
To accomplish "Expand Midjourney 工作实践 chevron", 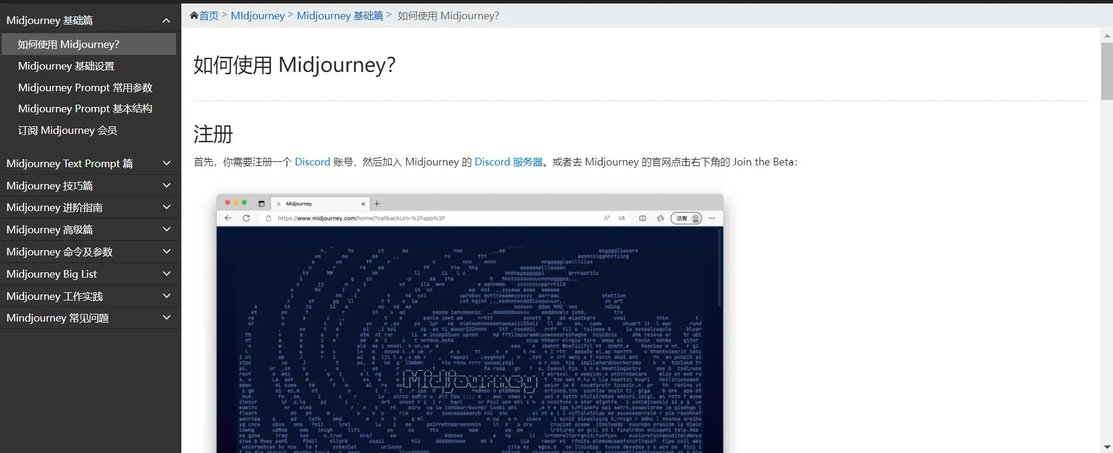I will [x=167, y=296].
